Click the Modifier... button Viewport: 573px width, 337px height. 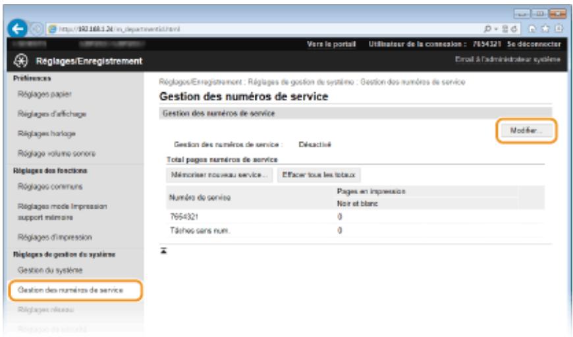pyautogui.click(x=526, y=130)
